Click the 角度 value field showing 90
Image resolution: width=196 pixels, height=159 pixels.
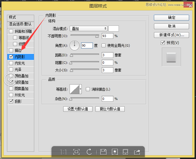point(87,45)
